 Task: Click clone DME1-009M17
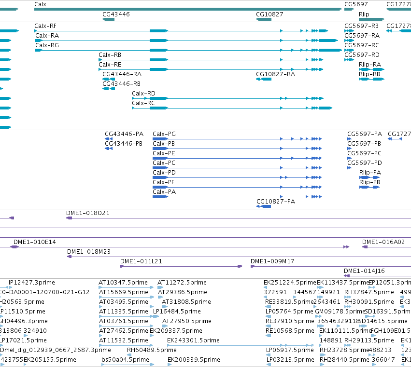click(272, 261)
